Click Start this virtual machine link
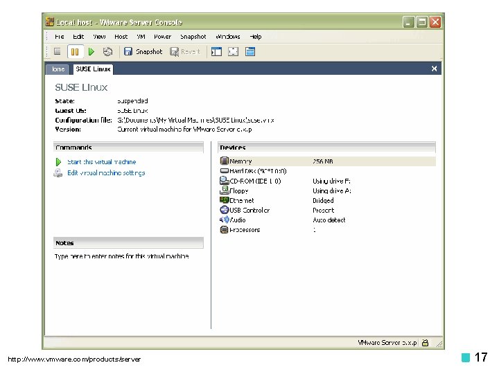This screenshot has width=499, height=374. (x=101, y=162)
